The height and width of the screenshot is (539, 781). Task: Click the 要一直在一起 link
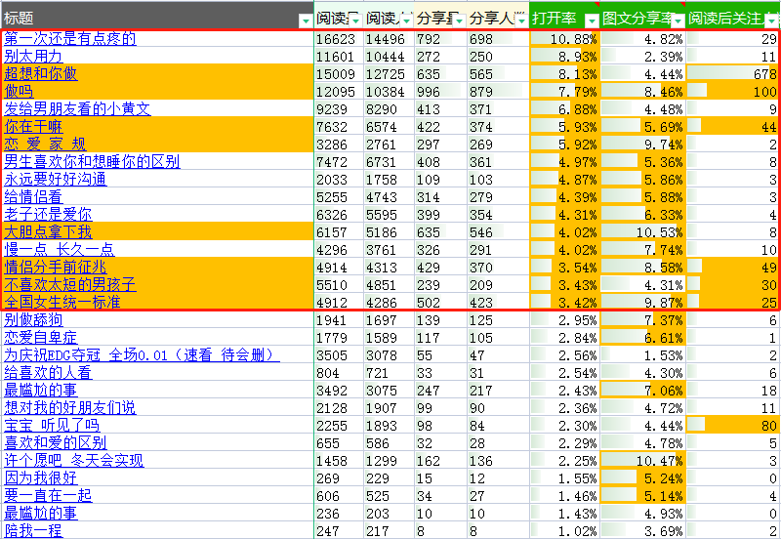pyautogui.click(x=48, y=496)
